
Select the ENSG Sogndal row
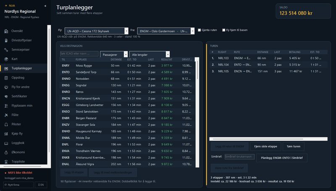pos(127,85)
